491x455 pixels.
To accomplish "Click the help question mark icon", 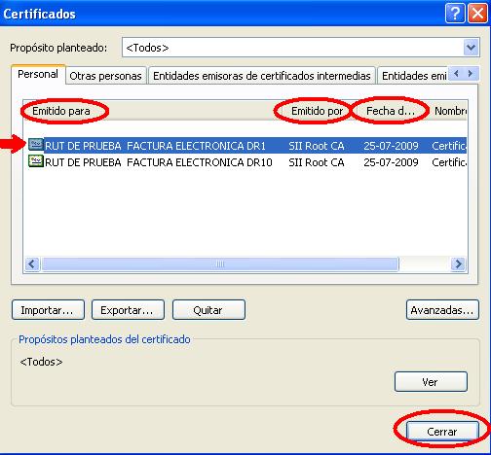I will tap(455, 14).
